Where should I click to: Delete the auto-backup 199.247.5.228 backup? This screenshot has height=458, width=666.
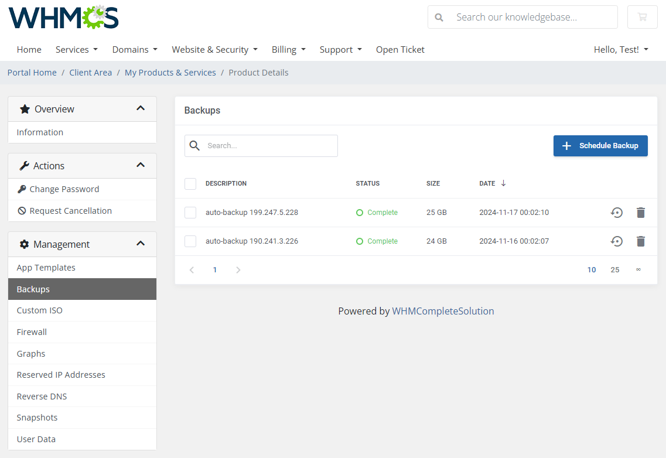coord(641,213)
